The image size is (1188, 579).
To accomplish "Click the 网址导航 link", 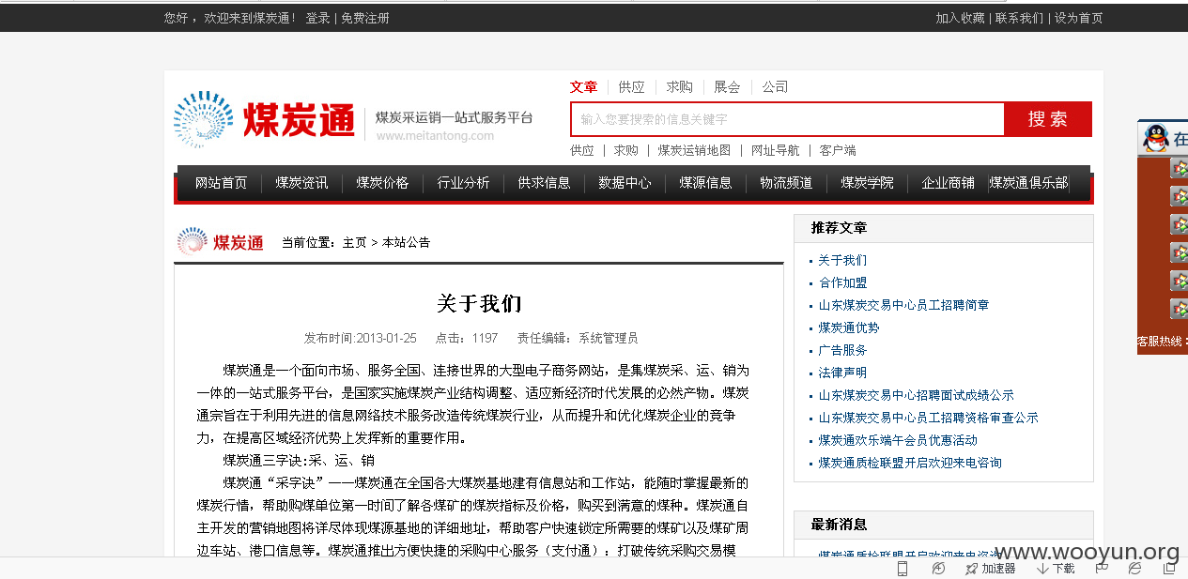I will pos(775,150).
